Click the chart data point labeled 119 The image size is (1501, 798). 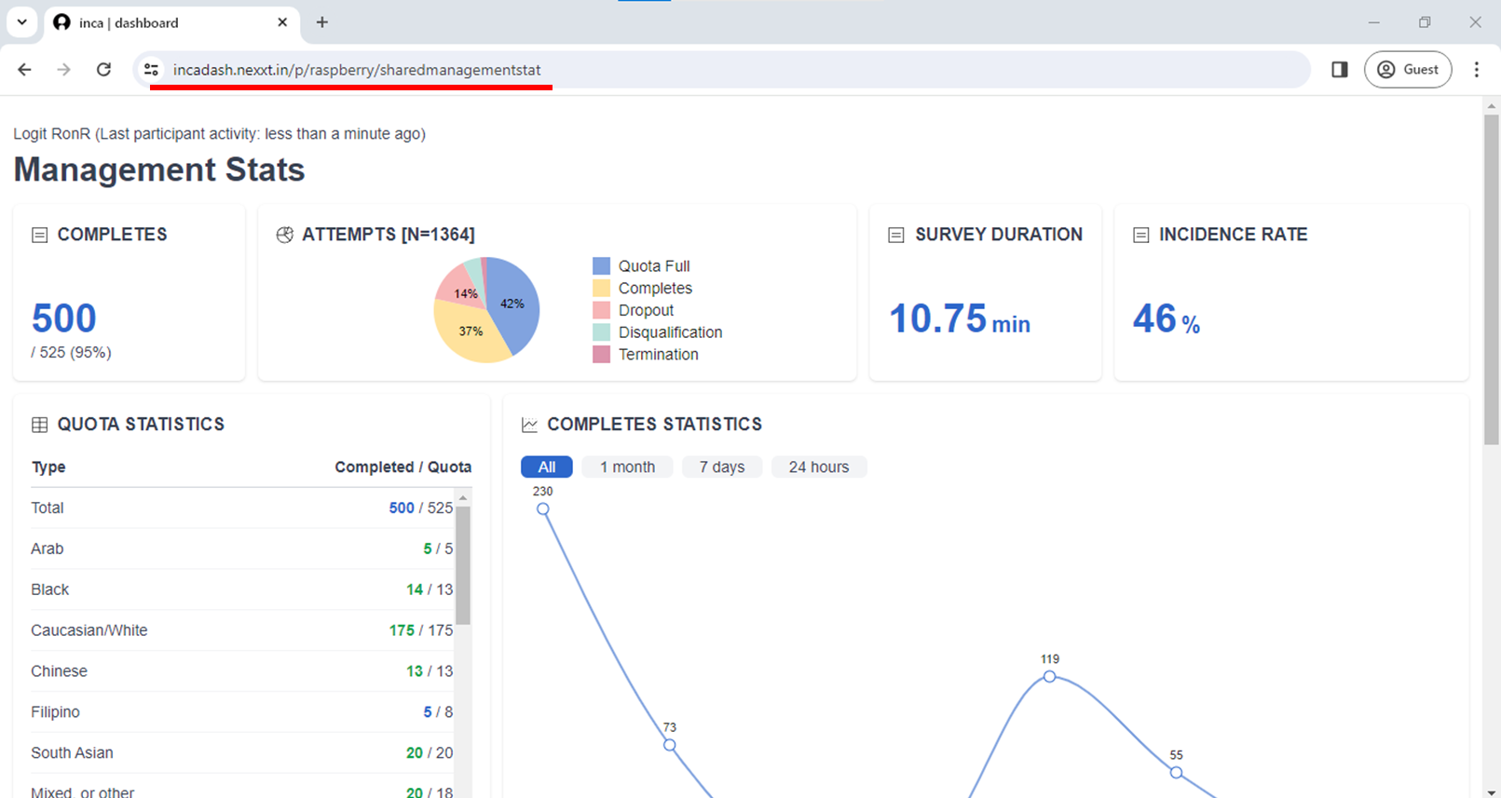point(1050,677)
